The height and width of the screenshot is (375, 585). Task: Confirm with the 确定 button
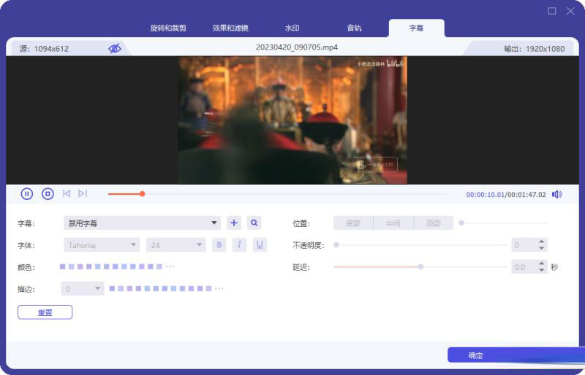516,355
